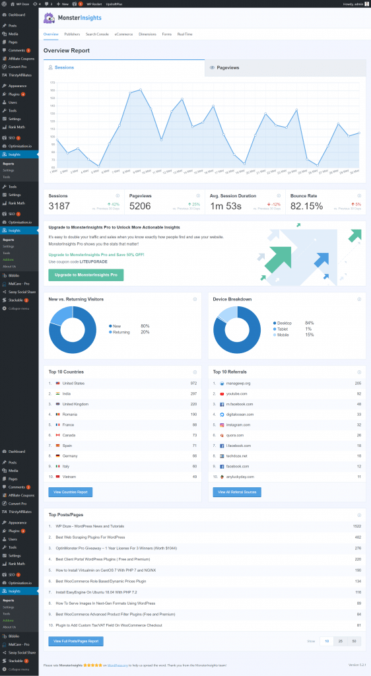Switch to the Forms report tab

167,34
